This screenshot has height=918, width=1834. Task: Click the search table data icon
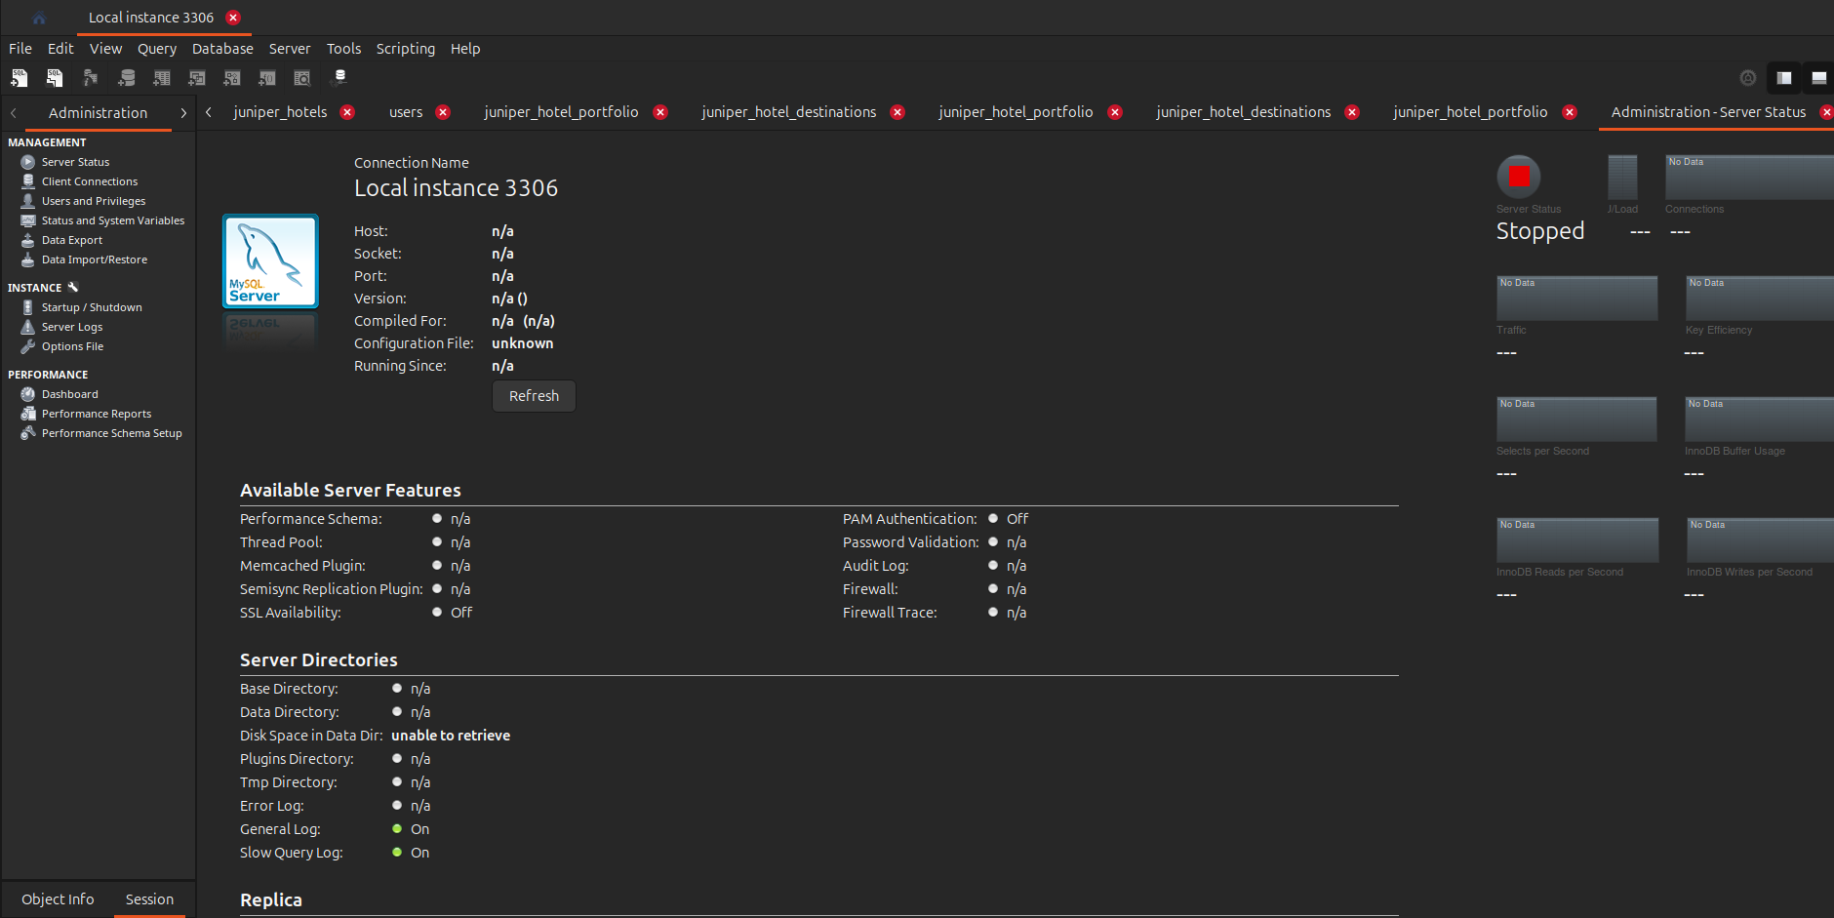pos(302,78)
